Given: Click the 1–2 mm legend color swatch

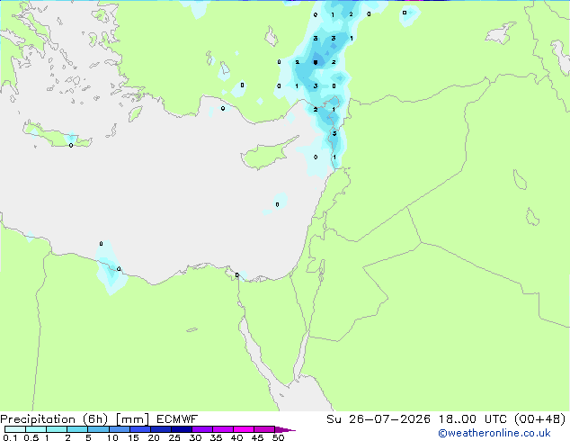Looking at the screenshot, I should (x=57, y=429).
